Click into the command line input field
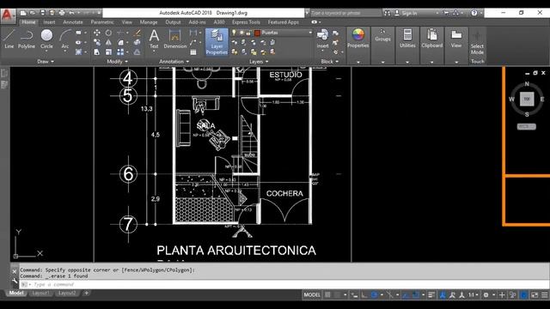 pos(284,284)
